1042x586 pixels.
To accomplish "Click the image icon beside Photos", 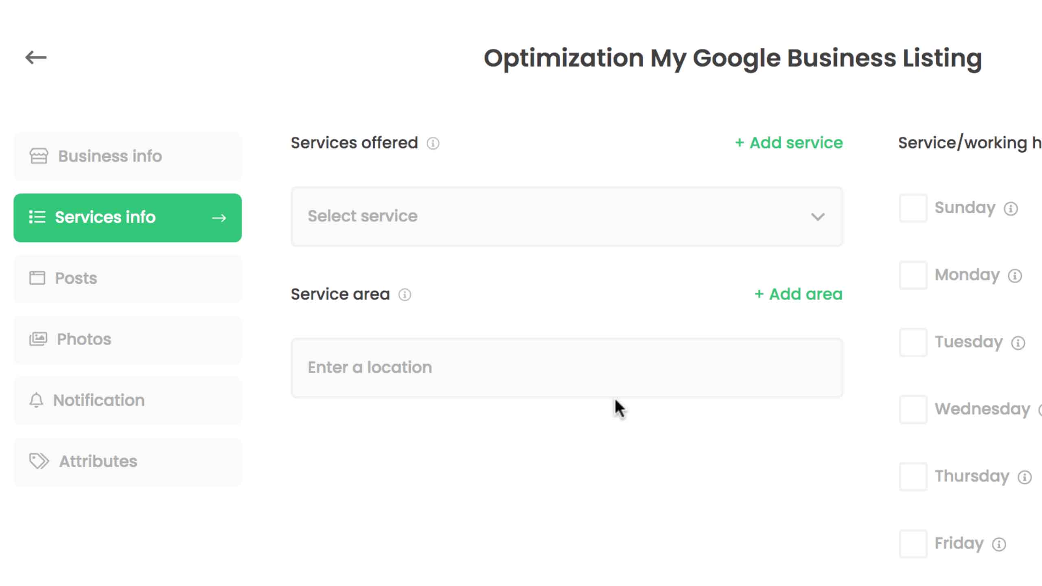I will [38, 339].
